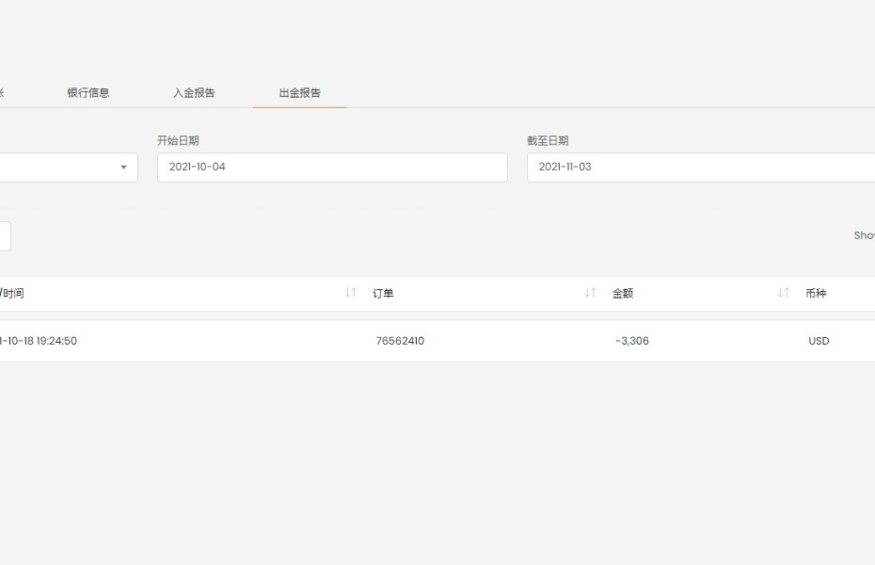Toggle sort icon next to 金额 header
Viewport: 875px width, 565px height.
click(x=783, y=293)
